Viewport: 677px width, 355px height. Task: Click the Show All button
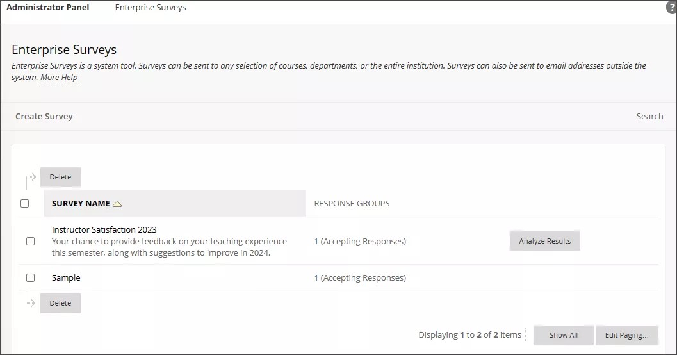563,335
